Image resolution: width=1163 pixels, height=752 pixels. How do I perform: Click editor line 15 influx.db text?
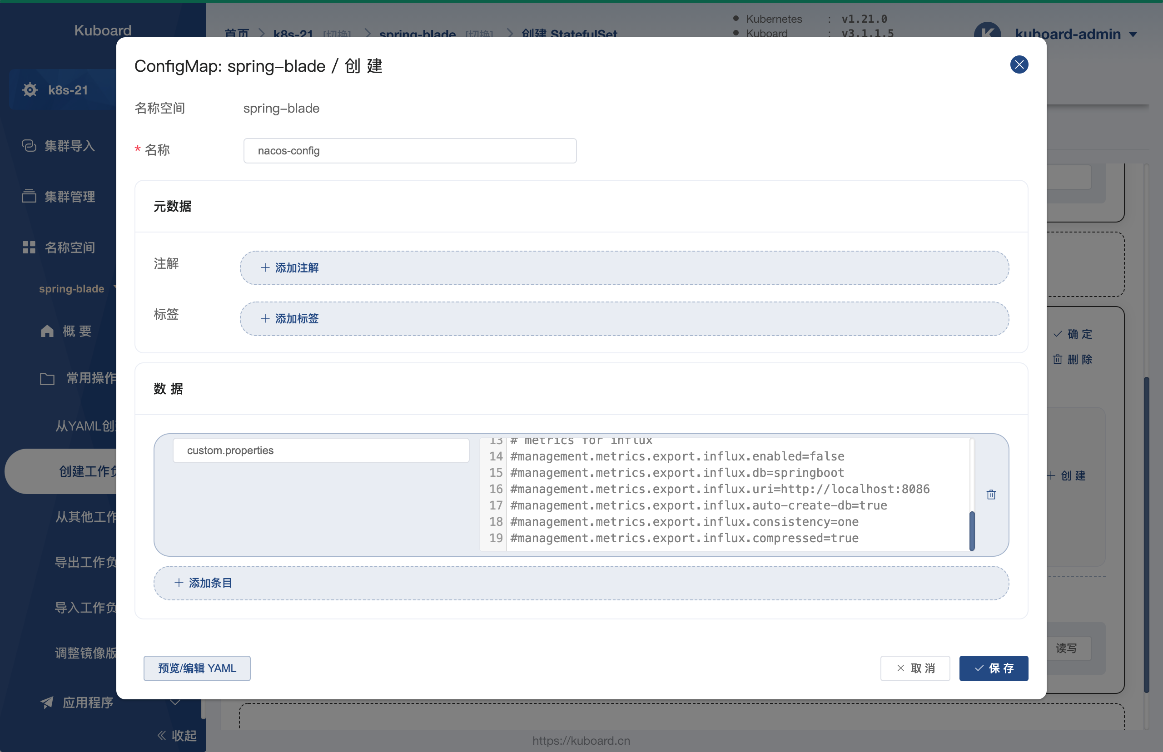coord(677,472)
